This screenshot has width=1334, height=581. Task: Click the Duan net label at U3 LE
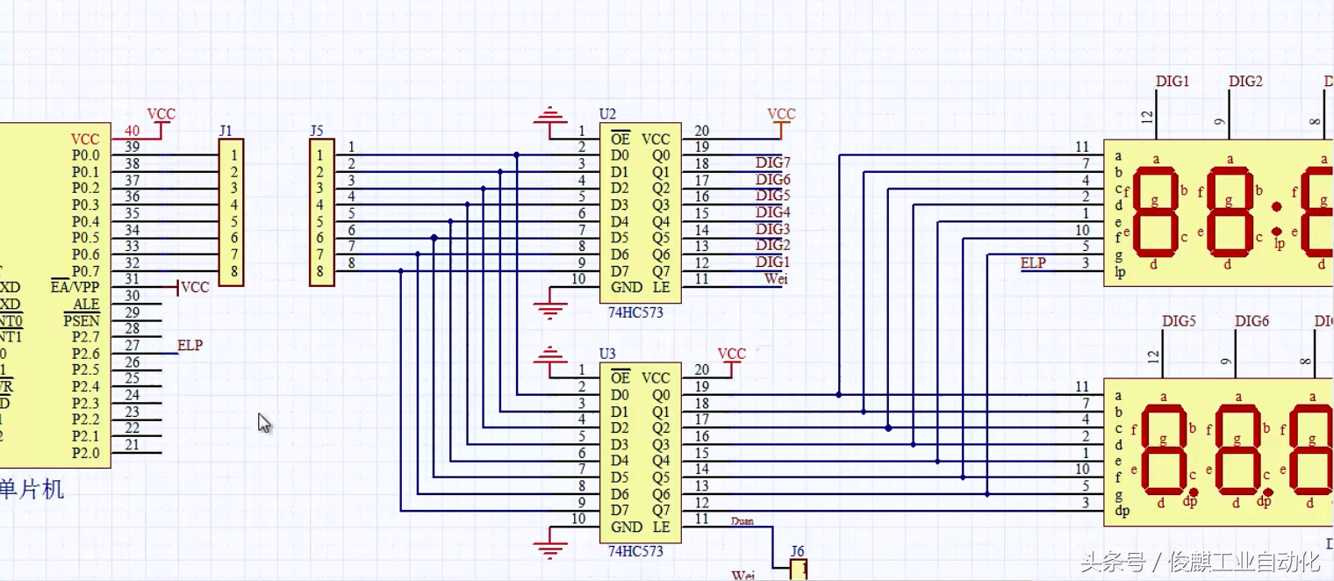click(x=742, y=521)
